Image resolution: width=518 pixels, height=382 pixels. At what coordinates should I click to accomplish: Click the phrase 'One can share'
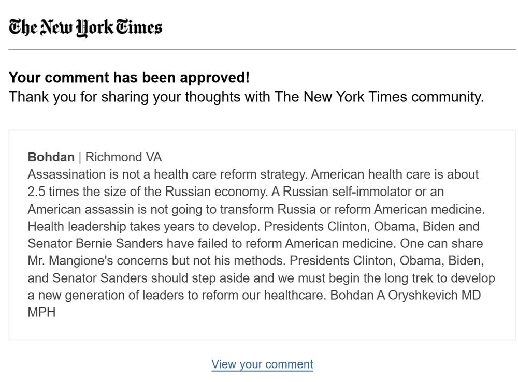coord(441,244)
